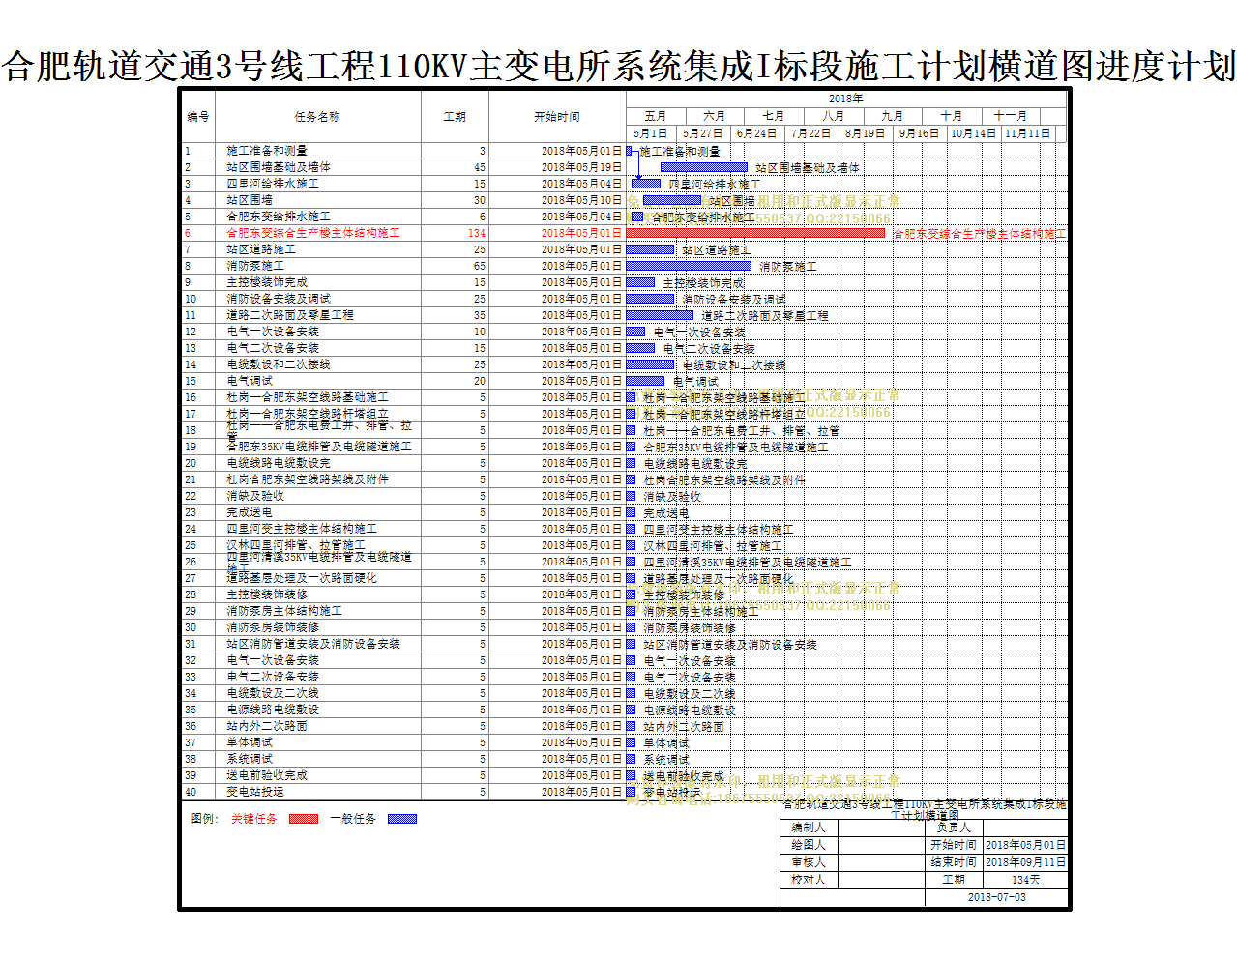Viewport: 1237px width, 956px height.
Task: Click start date 2018年05月19日 in row 2
Action: pyautogui.click(x=581, y=167)
